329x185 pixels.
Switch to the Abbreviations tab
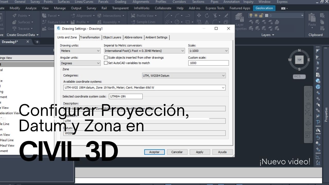(133, 38)
